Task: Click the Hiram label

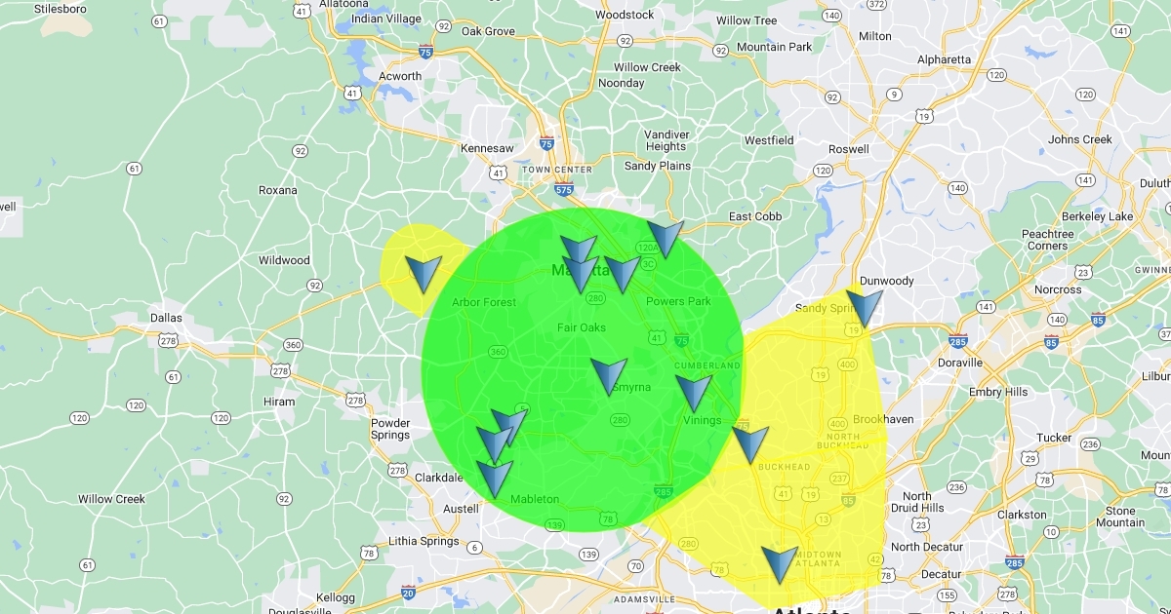Action: pos(279,402)
